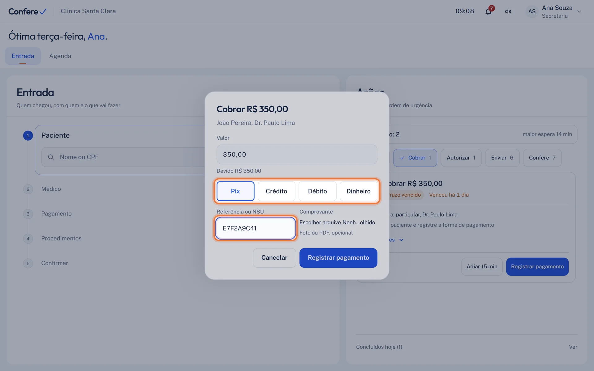Filter actions by Confere

[542, 158]
